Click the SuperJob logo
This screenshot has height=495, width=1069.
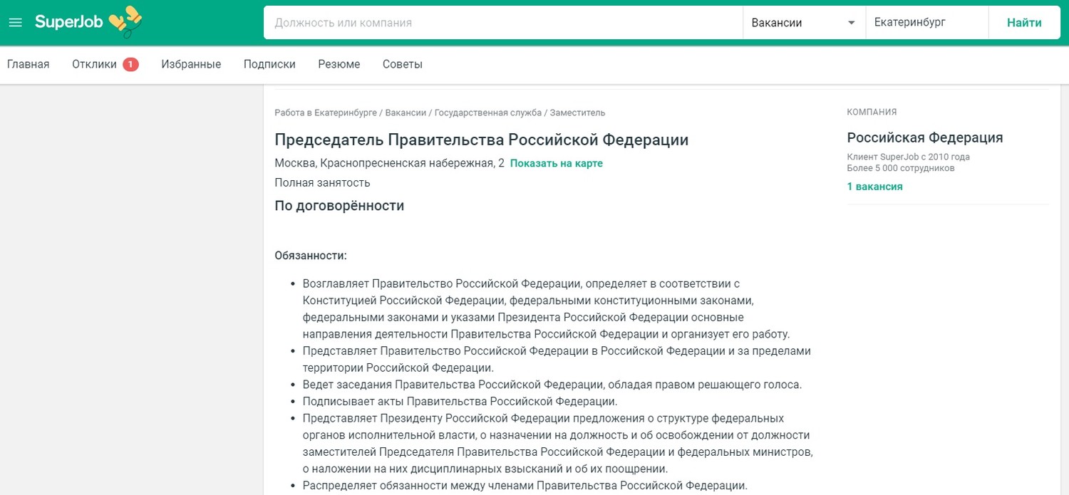(68, 21)
